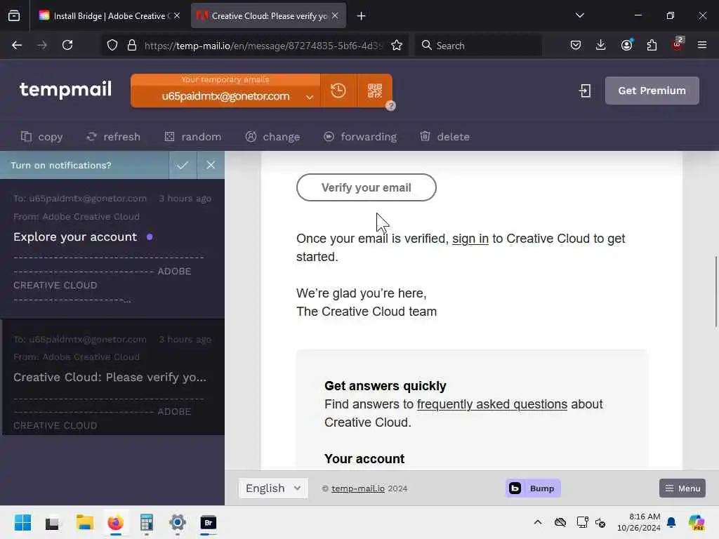The width and height of the screenshot is (719, 539).
Task: Open the Windows Start menu
Action: point(22,522)
